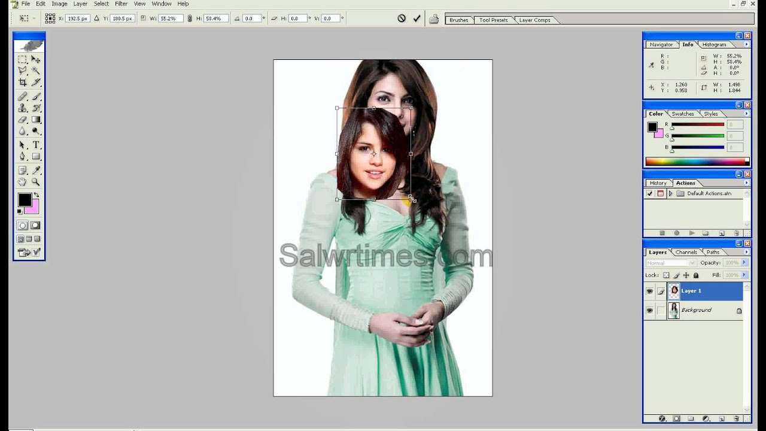Image resolution: width=766 pixels, height=431 pixels.
Task: Select the Eyedropper tool
Action: [x=36, y=171]
